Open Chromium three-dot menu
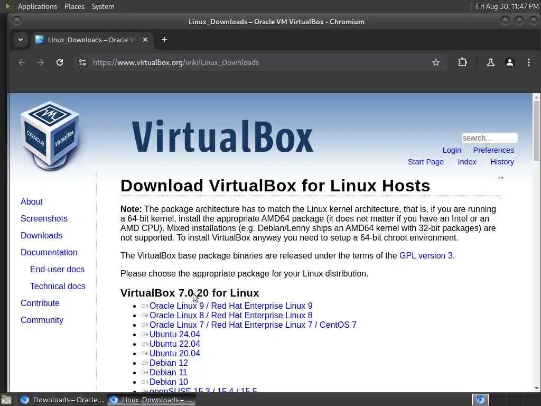The image size is (541, 406). point(528,62)
